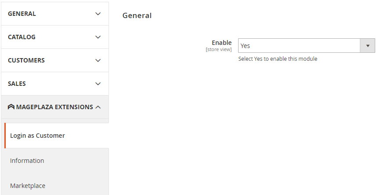384x195 pixels.
Task: Click the MAGEPLAZA EXTENSIONS heading text
Action: (x=54, y=107)
